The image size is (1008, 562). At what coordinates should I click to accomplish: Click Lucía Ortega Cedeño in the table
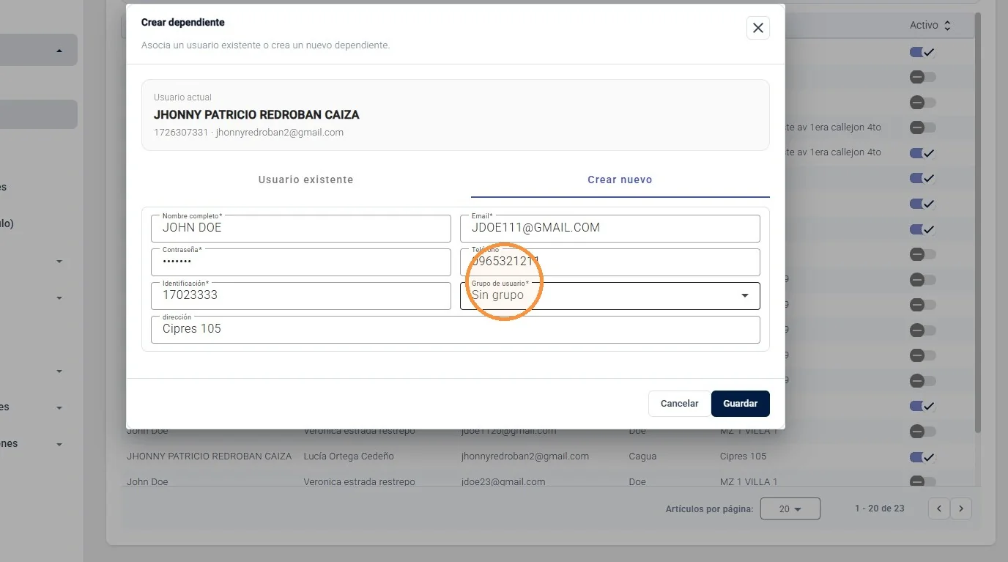tap(349, 456)
